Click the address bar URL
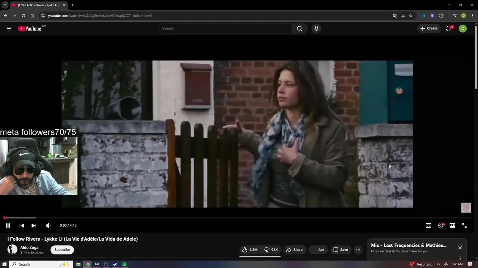478x268 pixels. [x=100, y=16]
